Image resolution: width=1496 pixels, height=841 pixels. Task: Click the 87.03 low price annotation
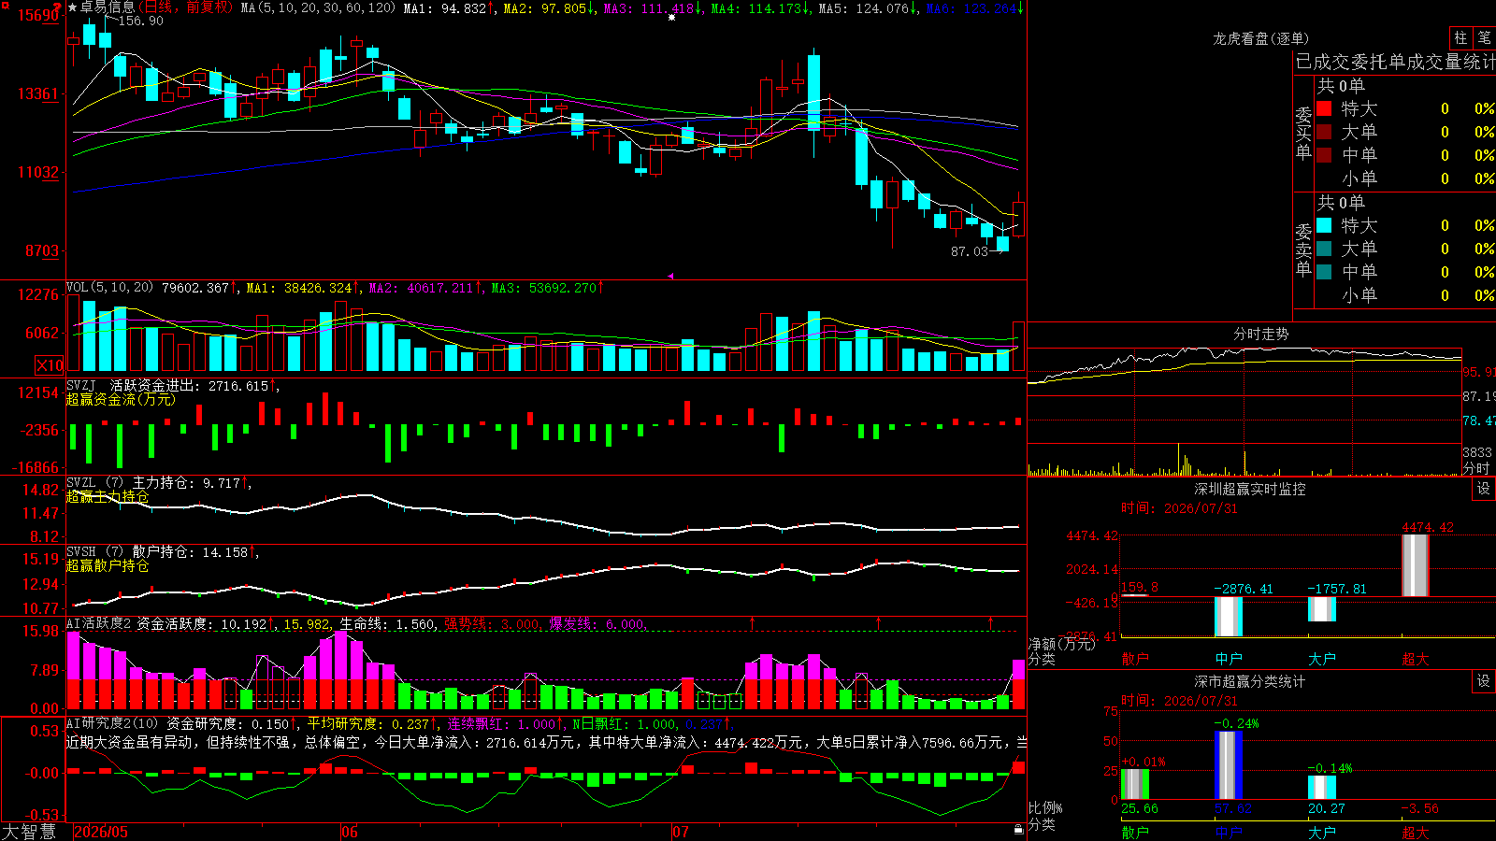pyautogui.click(x=970, y=251)
